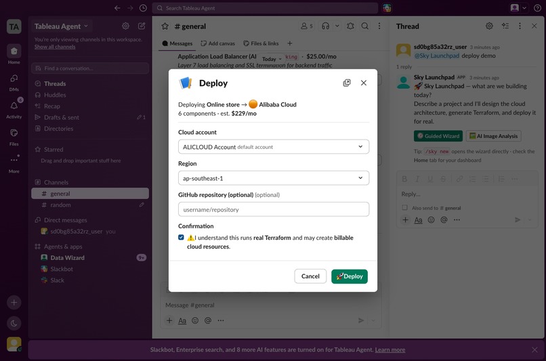Open channel more actions three dots
The height and width of the screenshot is (361, 546).
pyautogui.click(x=379, y=26)
